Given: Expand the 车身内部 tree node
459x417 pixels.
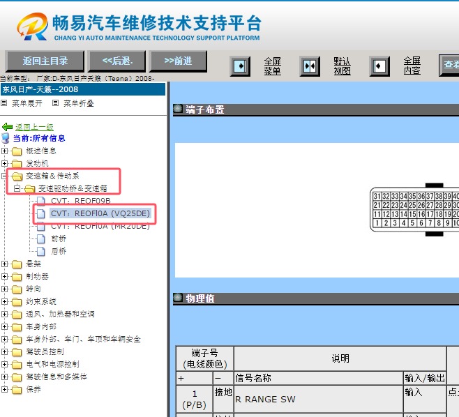Looking at the screenshot, I should click(4, 326).
